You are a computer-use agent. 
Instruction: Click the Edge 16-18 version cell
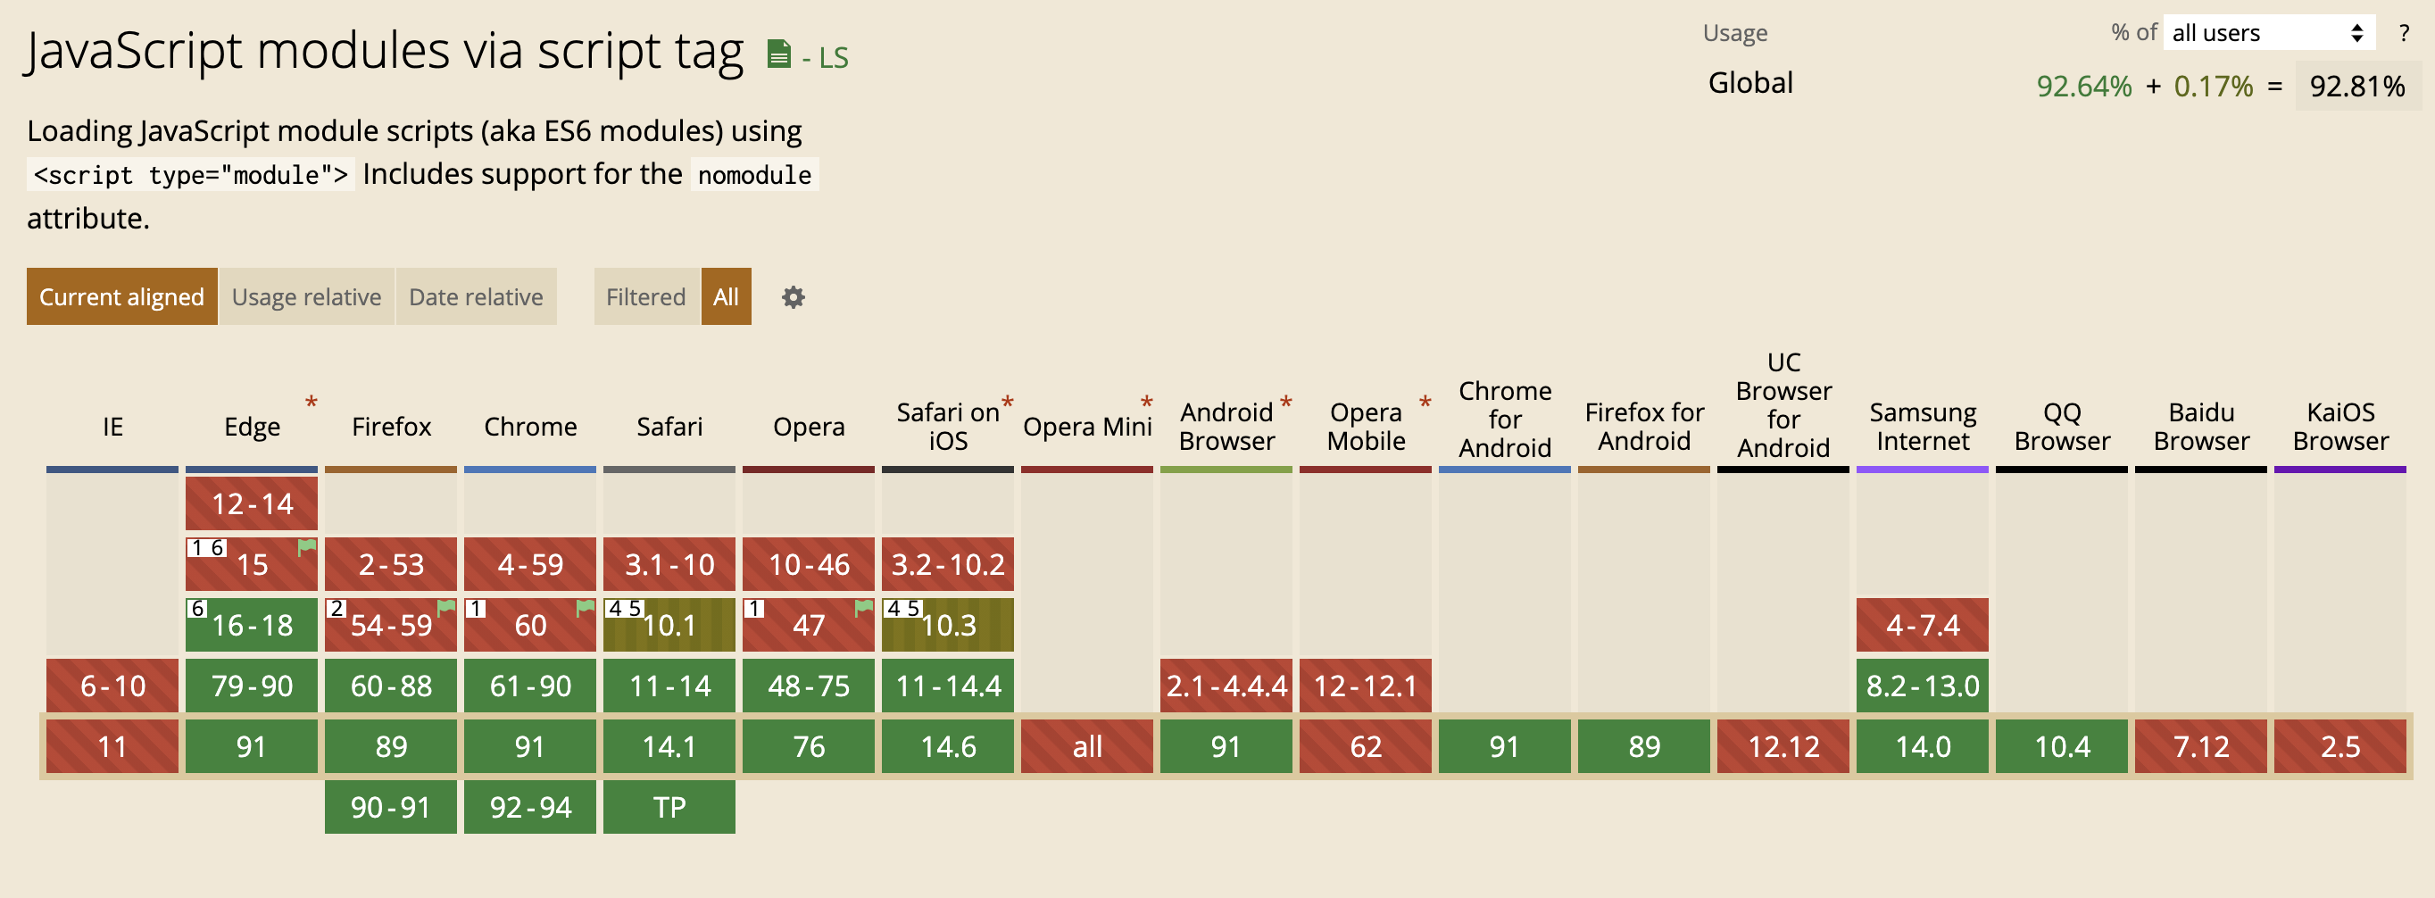[x=252, y=625]
